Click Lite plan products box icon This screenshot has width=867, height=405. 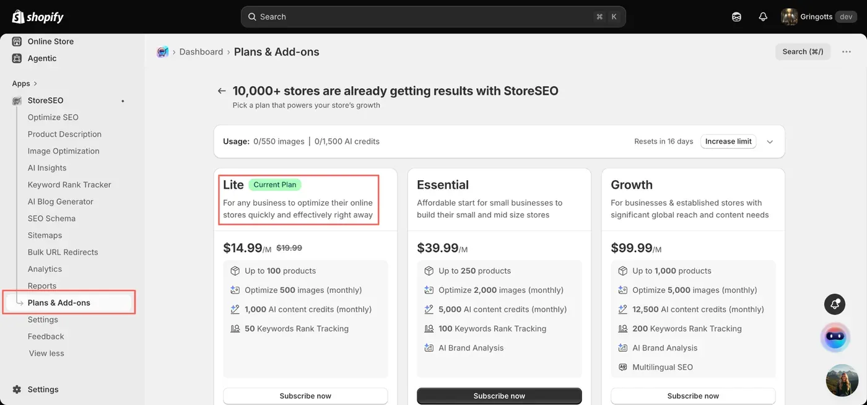pyautogui.click(x=235, y=271)
